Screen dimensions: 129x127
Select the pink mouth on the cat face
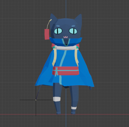pos(65,37)
